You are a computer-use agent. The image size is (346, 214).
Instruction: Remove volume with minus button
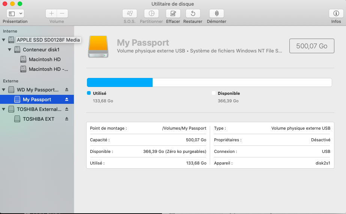pyautogui.click(x=62, y=13)
